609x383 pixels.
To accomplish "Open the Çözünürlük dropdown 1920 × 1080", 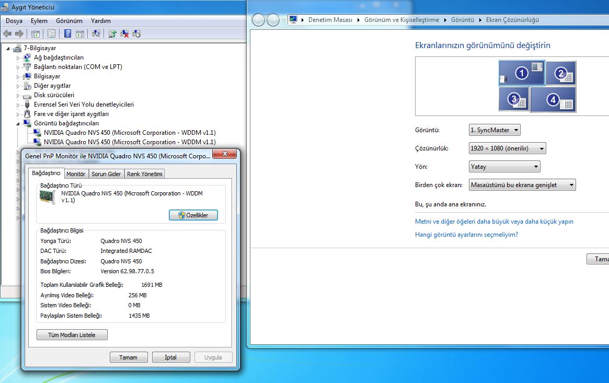I will click(x=507, y=148).
